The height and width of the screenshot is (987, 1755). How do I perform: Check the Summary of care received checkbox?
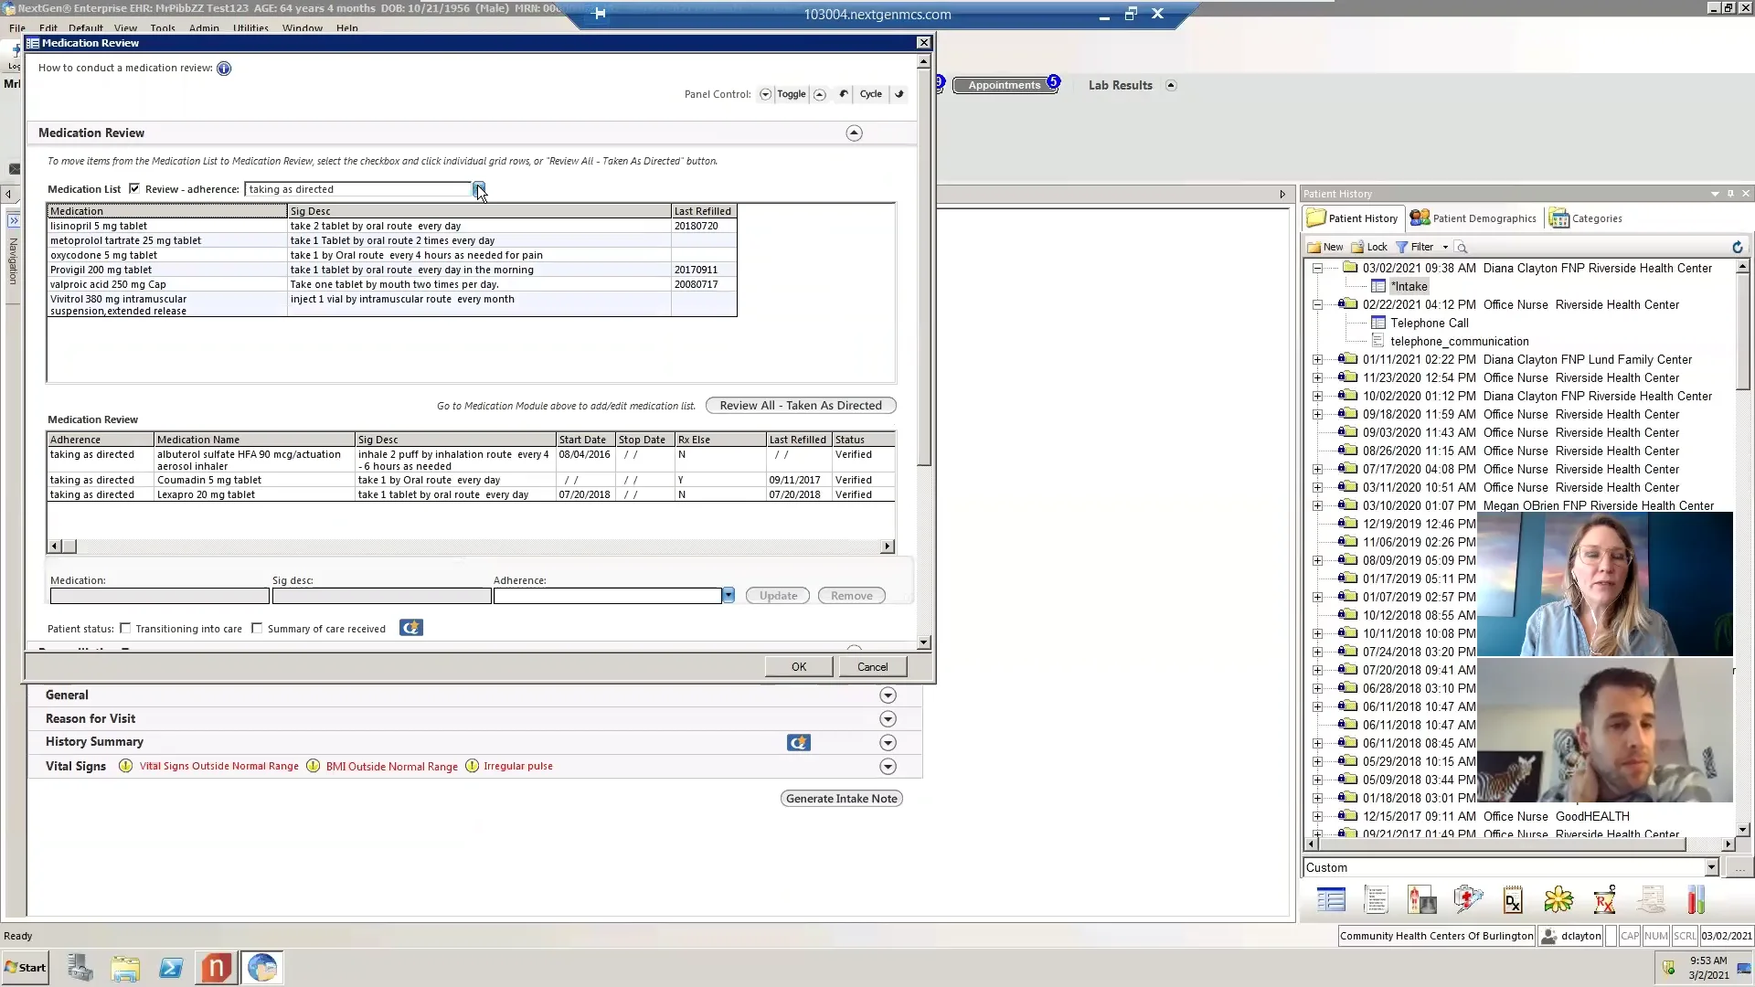257,628
